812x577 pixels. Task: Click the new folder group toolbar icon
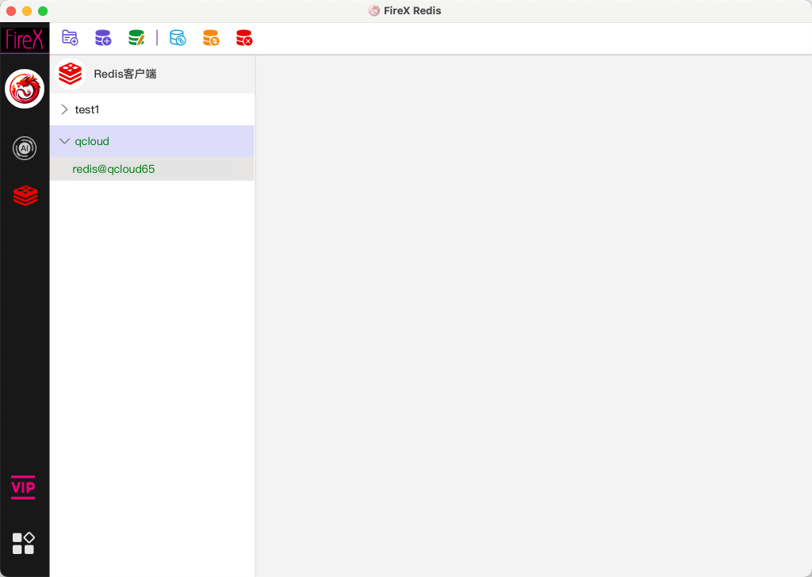tap(70, 37)
